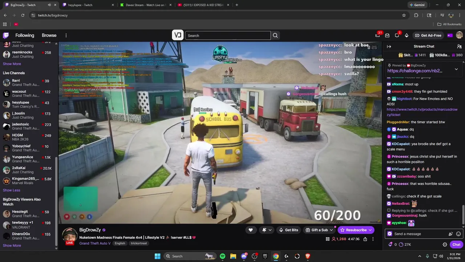
Task: Open chat settings gear
Action: (445, 245)
